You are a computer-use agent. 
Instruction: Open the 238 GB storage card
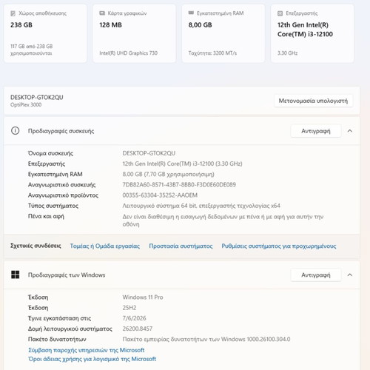45,33
